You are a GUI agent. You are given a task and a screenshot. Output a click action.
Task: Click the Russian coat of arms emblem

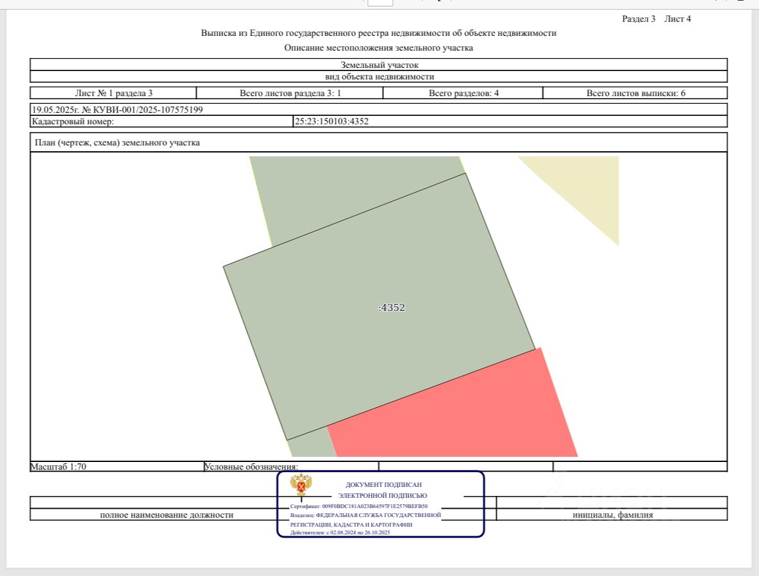point(301,485)
